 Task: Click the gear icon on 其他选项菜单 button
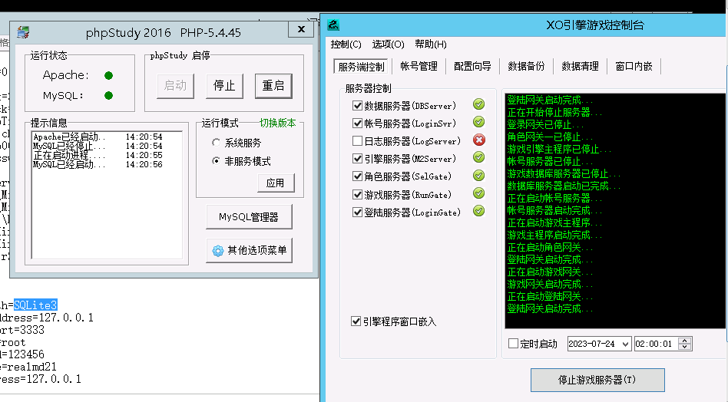point(218,251)
